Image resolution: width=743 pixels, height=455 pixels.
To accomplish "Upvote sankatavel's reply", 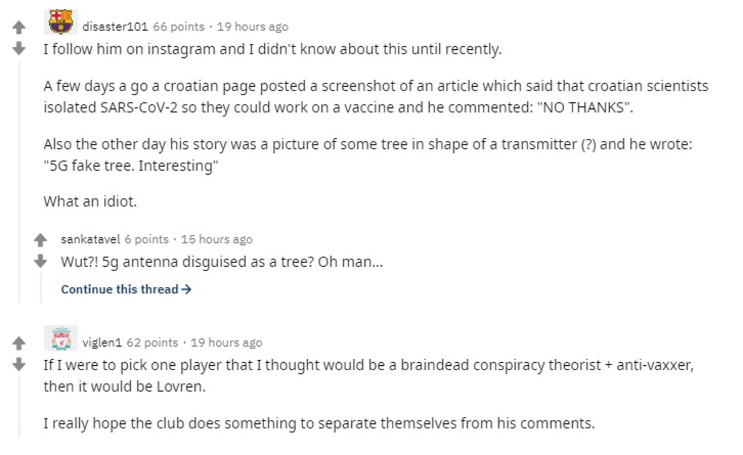I will tap(40, 240).
